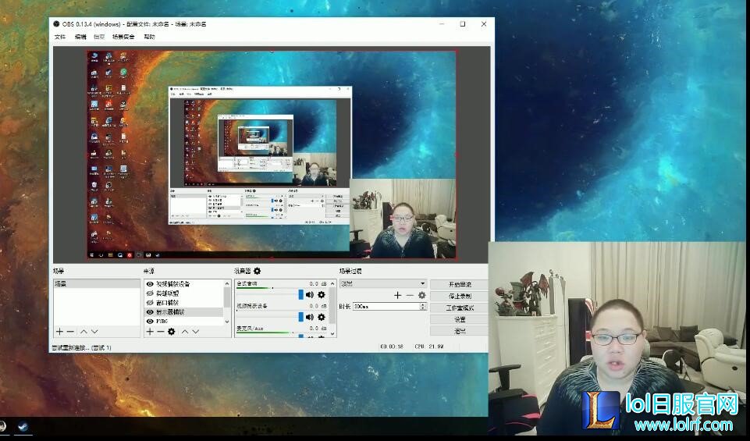This screenshot has height=441, width=750.
Task: Click mixer panel scroll-down arrow
Action: tap(332, 333)
